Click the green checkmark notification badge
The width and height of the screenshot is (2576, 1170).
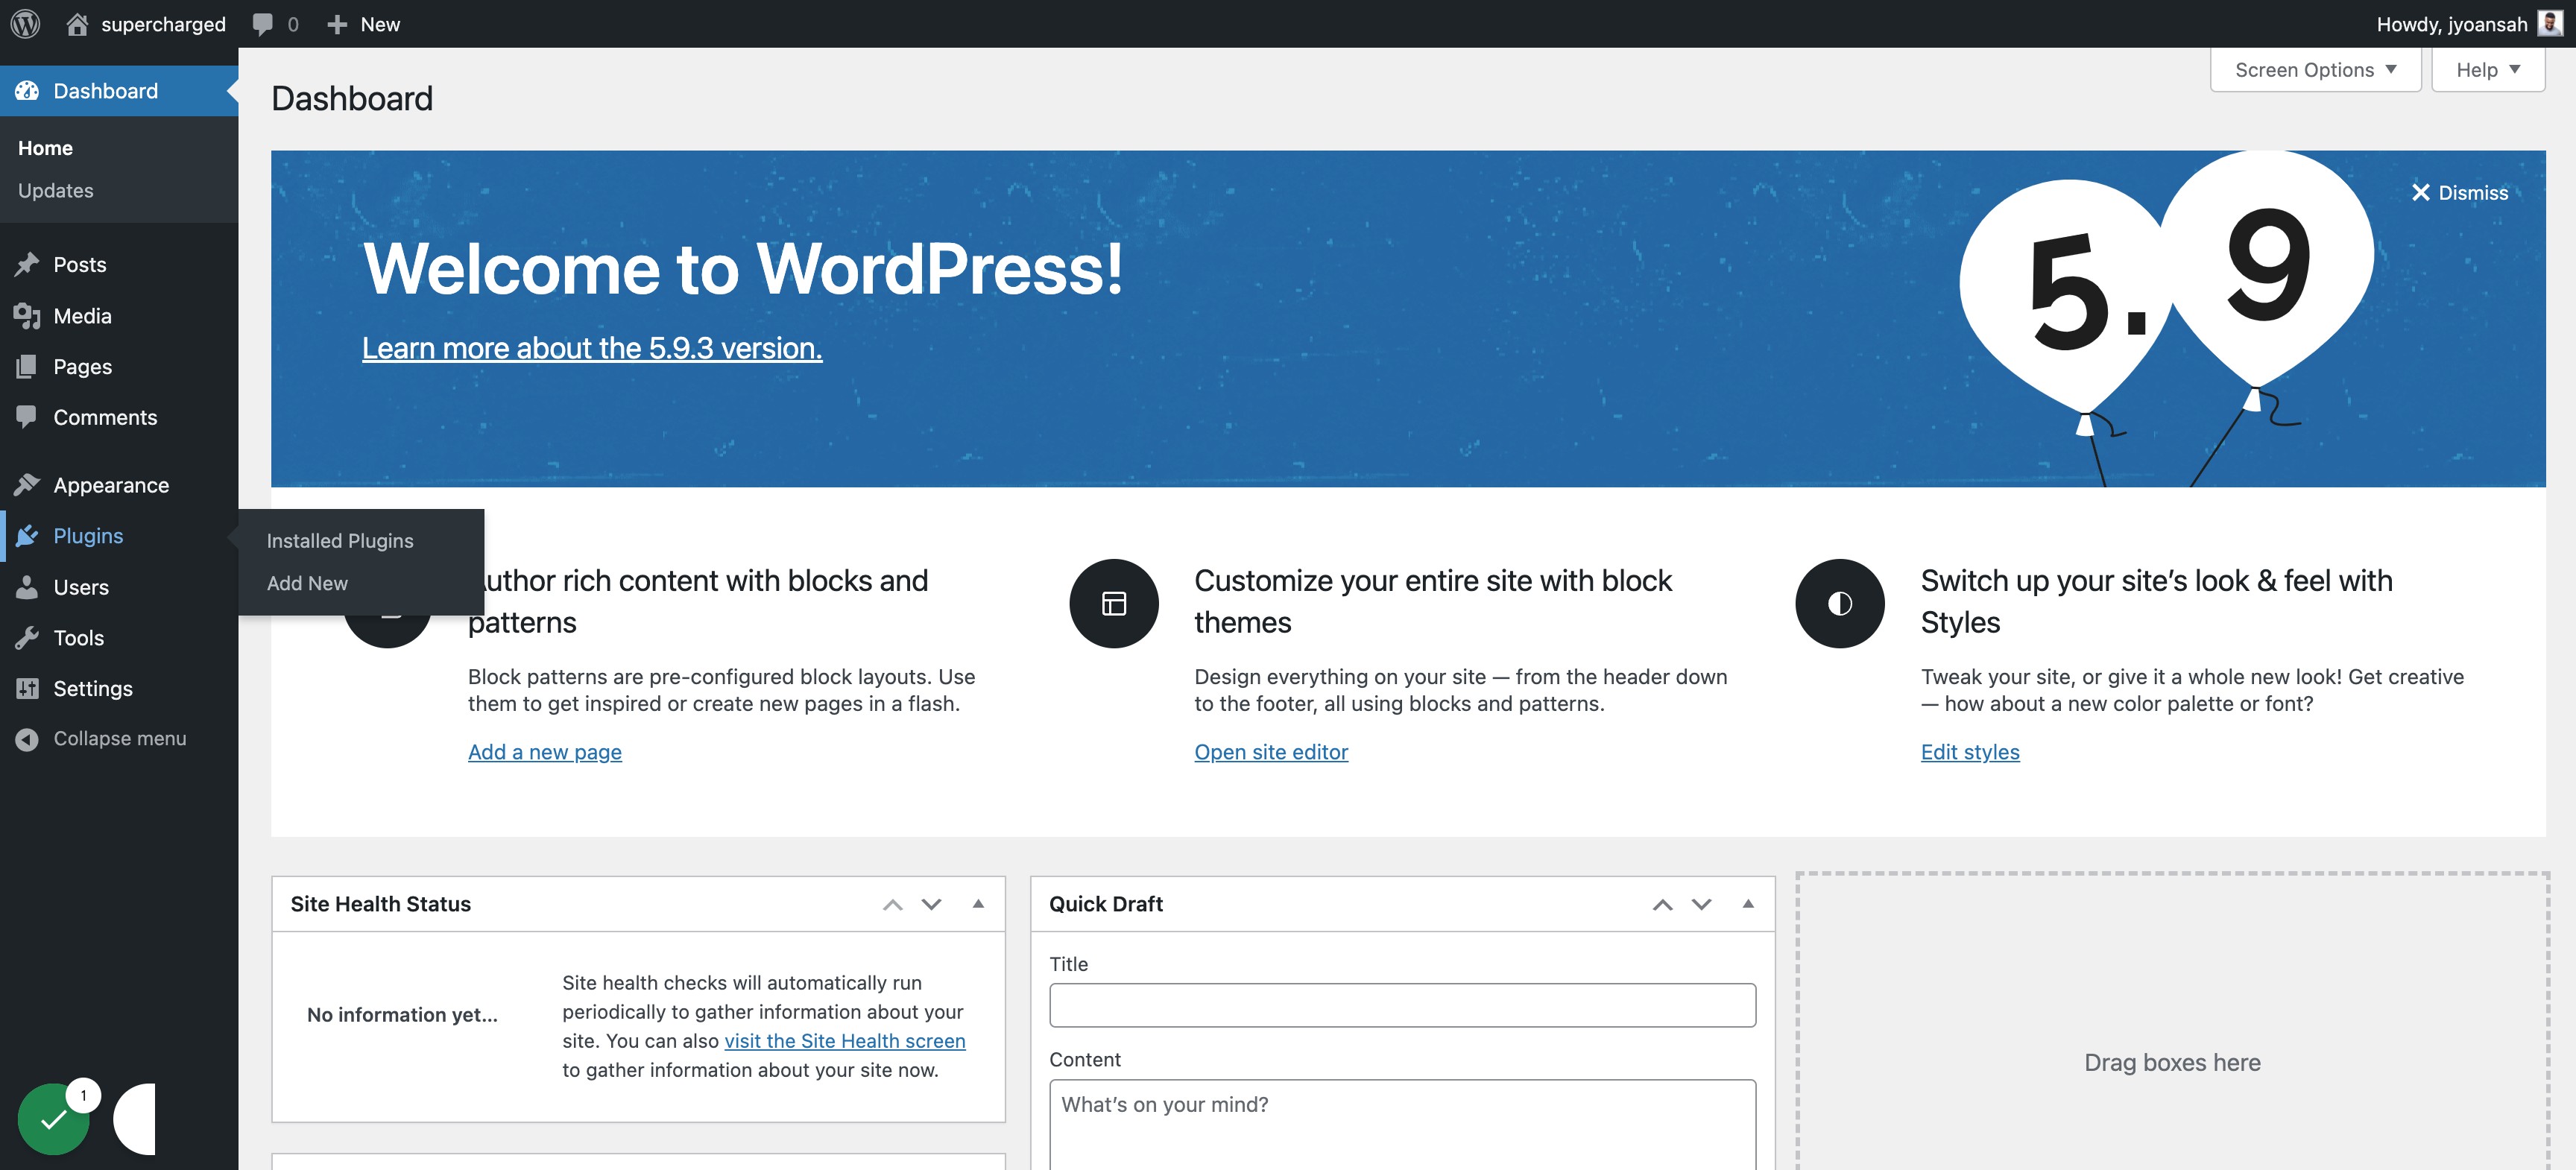point(54,1119)
